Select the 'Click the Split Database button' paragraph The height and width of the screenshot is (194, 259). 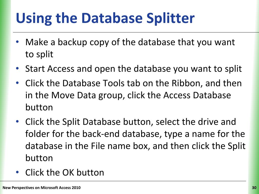pos(135,140)
